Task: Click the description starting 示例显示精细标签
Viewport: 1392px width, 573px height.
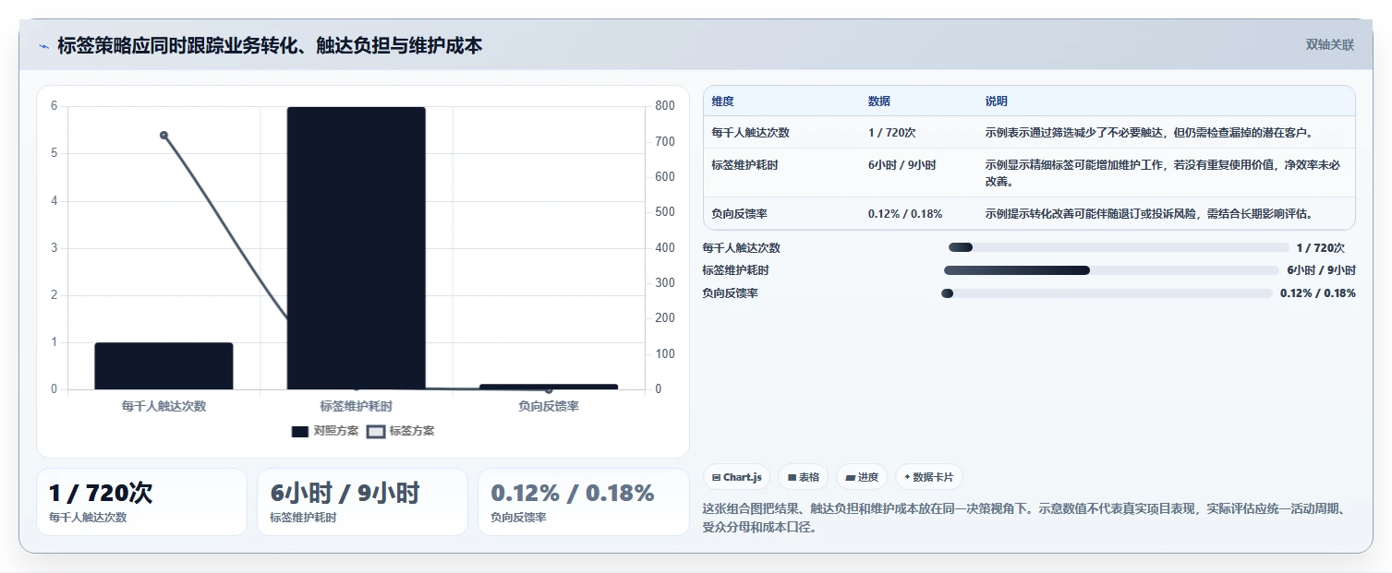Action: point(1164,173)
